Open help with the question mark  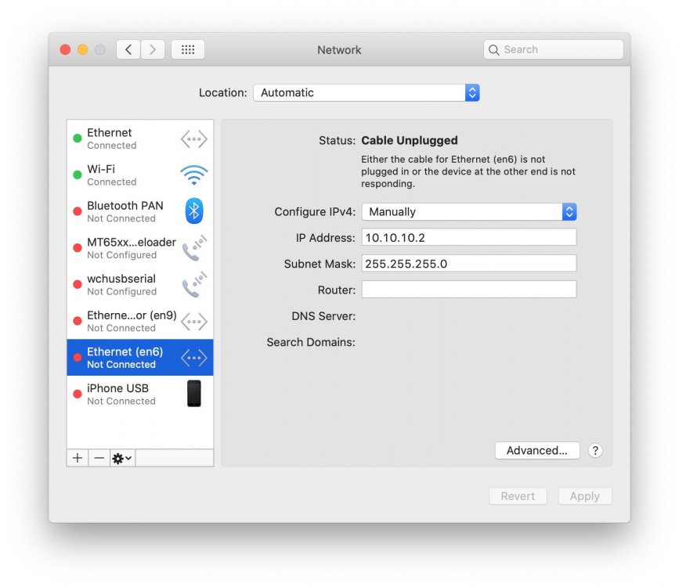595,451
